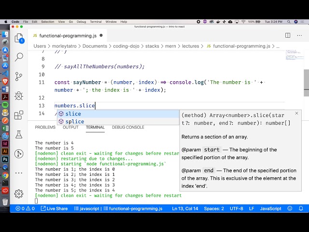
Task: Click functional-programming.js in status bar
Action: tap(133, 208)
